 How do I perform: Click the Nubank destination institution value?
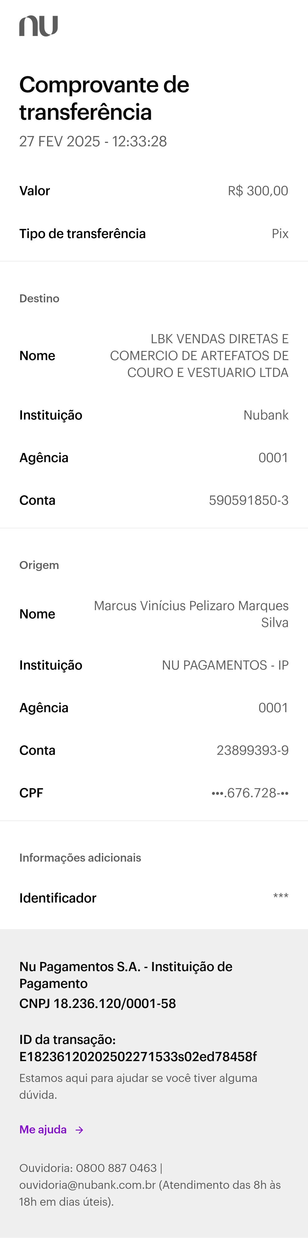pyautogui.click(x=266, y=415)
